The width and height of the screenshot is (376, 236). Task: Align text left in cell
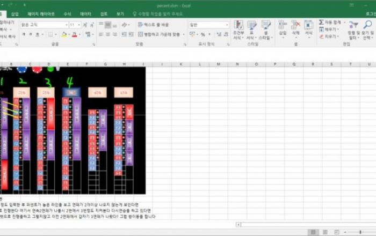pyautogui.click(x=101, y=34)
